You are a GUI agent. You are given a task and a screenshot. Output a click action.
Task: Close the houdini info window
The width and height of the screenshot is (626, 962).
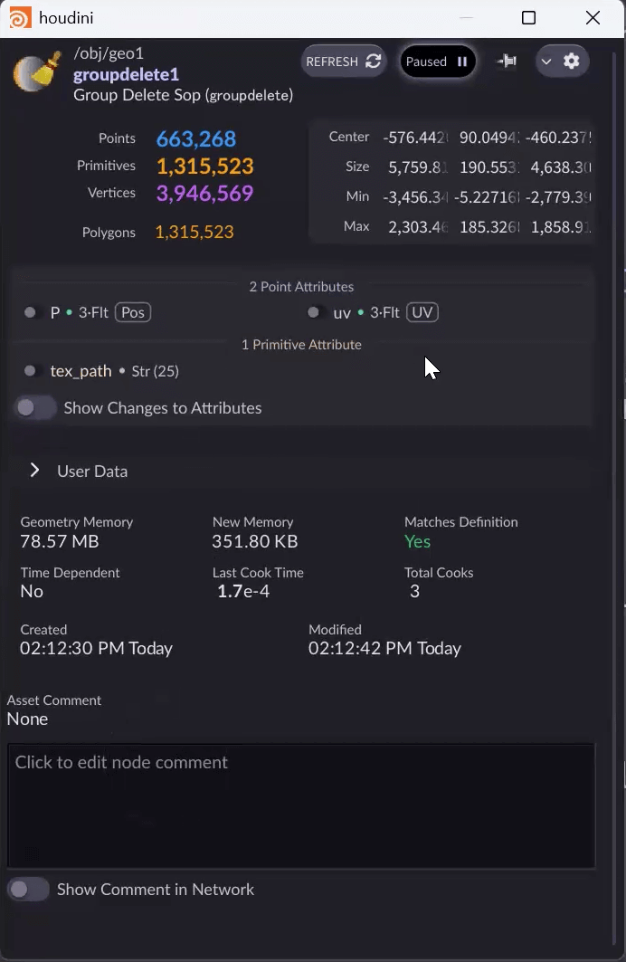click(x=593, y=18)
